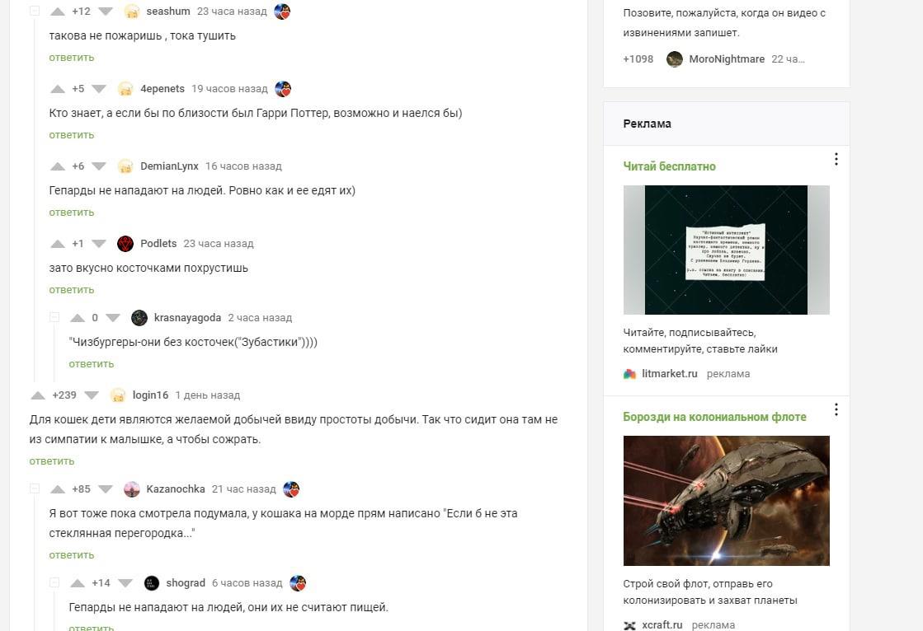Click the badge icon next to seashum's timestamp
This screenshot has width=923, height=631.
(x=283, y=12)
